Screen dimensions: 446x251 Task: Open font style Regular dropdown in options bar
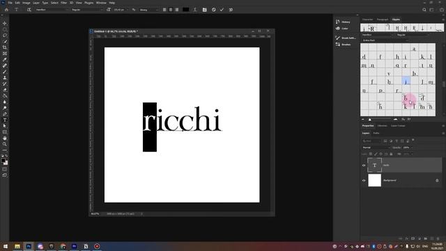tap(87, 10)
